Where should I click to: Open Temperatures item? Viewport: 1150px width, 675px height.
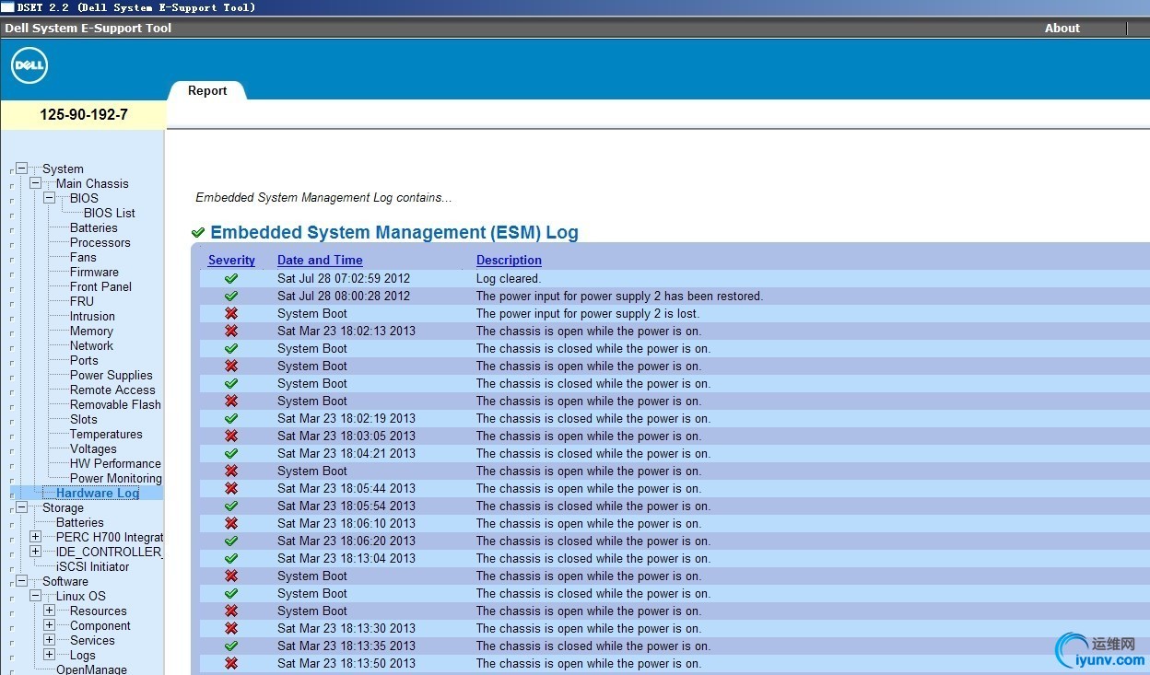click(x=106, y=434)
